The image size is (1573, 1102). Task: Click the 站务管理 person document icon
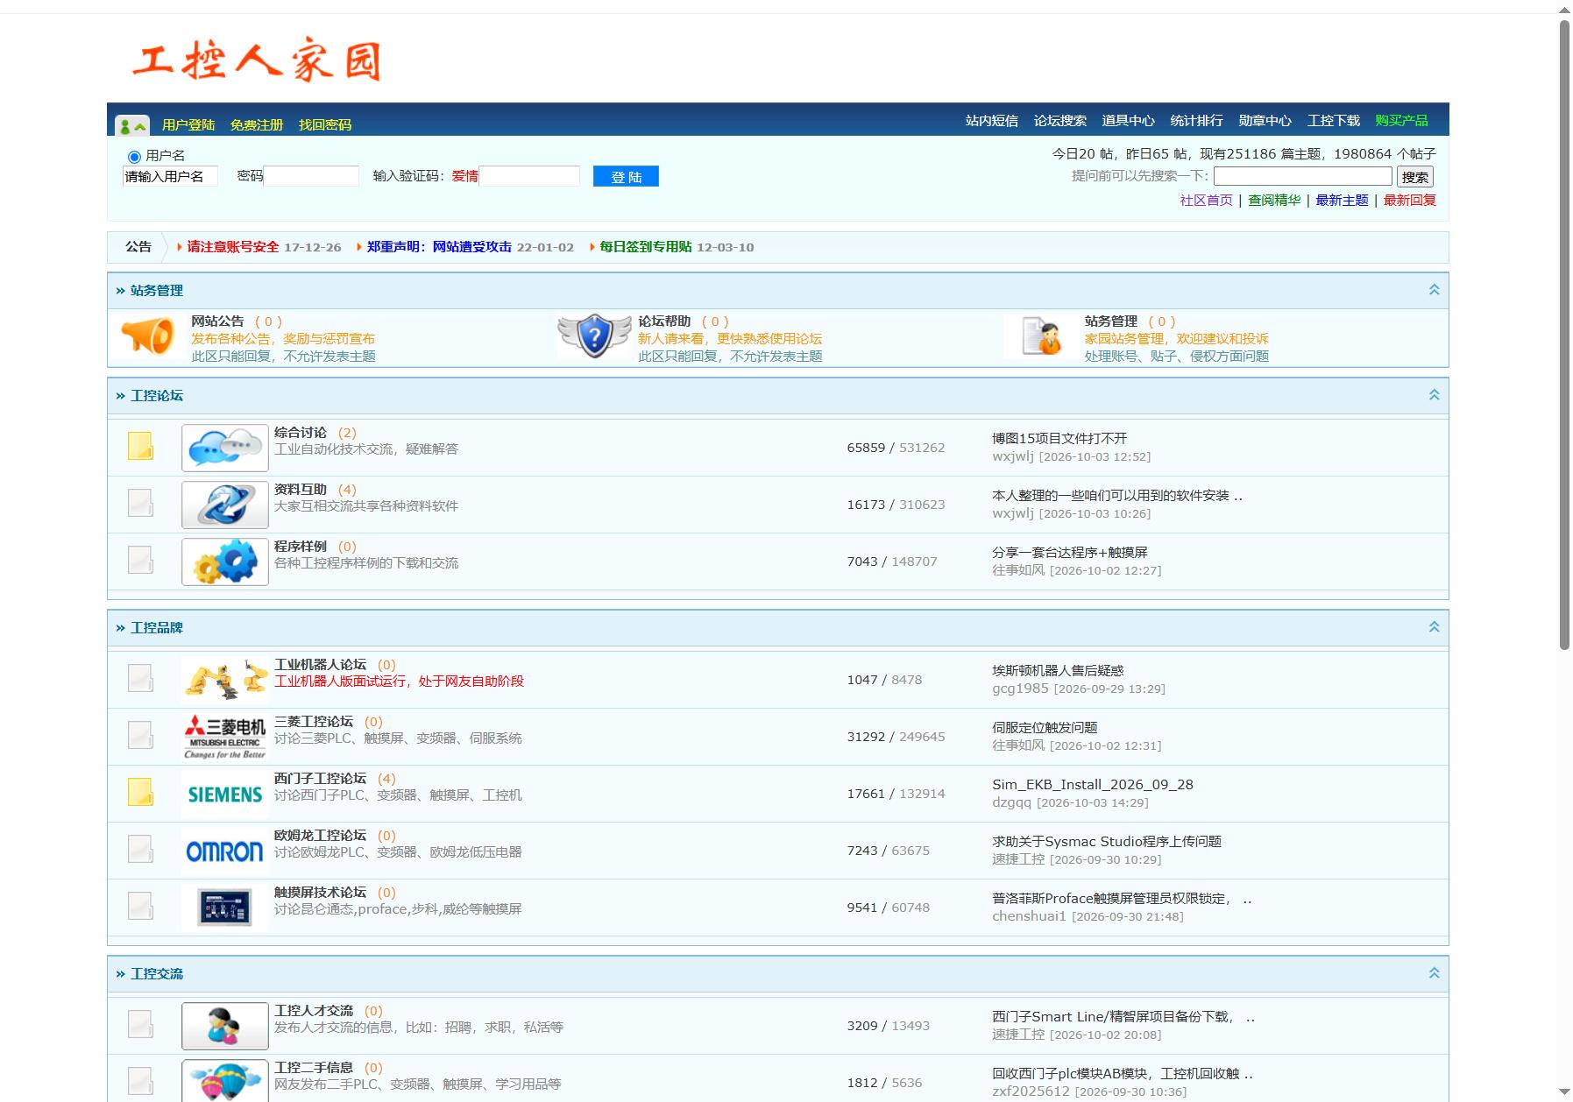coord(1041,336)
